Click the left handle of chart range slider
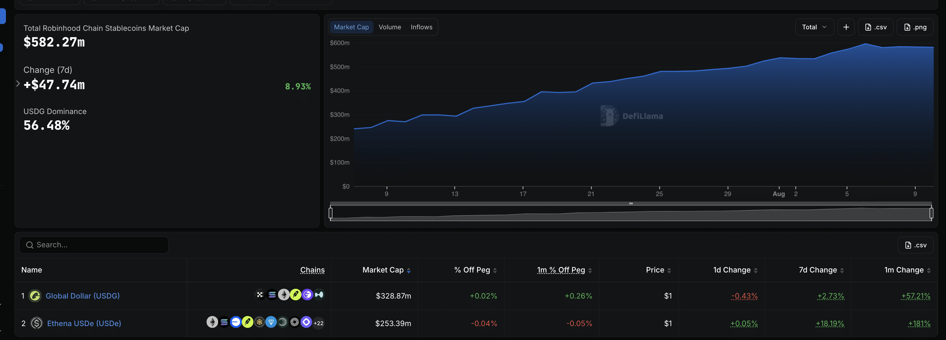This screenshot has height=340, width=946. [x=330, y=213]
